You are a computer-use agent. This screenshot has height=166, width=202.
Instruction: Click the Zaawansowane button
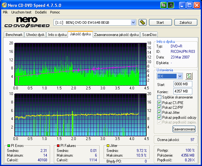(184, 129)
